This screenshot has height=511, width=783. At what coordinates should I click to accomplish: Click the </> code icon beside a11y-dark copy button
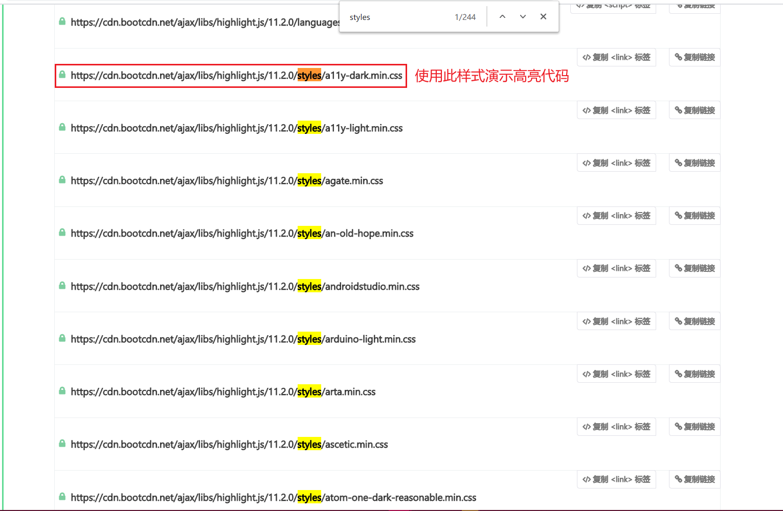tap(586, 57)
